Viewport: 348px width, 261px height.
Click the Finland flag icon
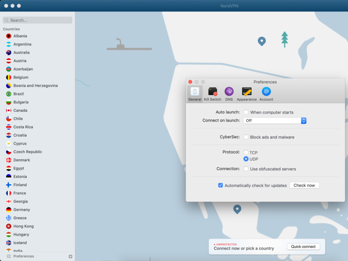click(9, 185)
